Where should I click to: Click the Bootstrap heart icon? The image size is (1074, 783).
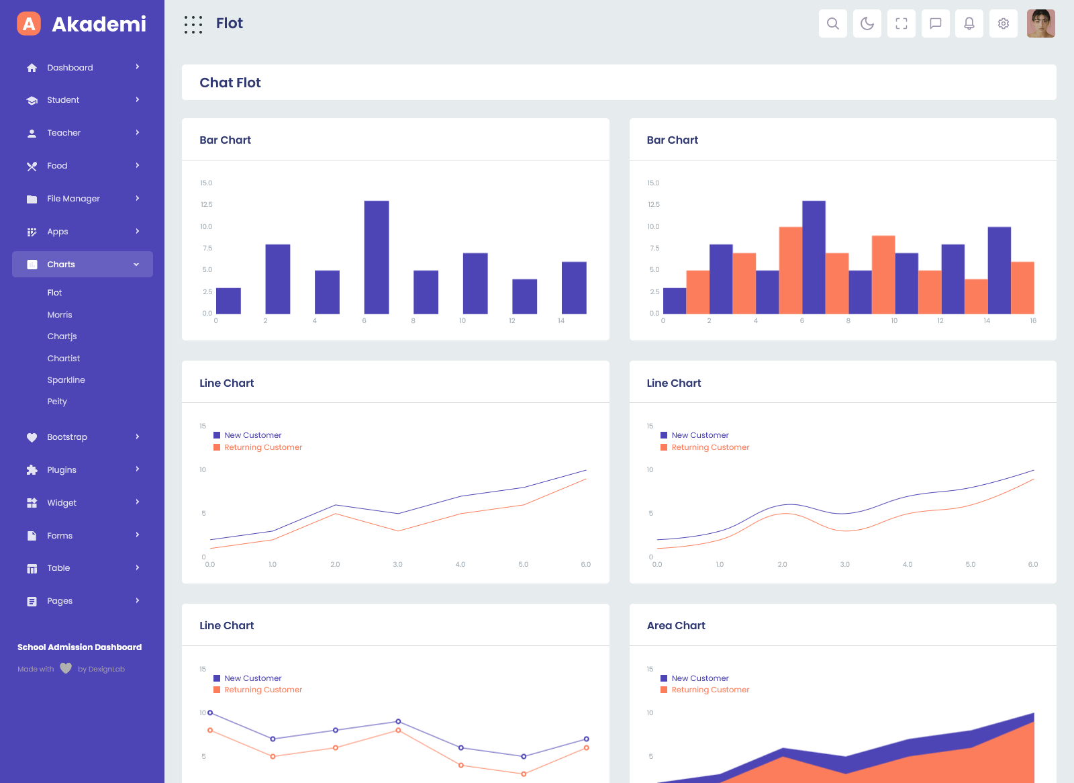pos(32,438)
